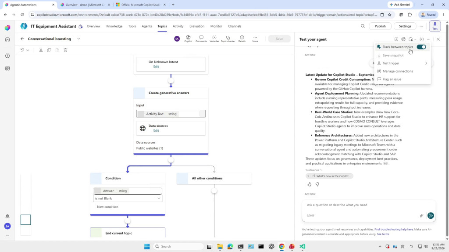Focus the 'Ask a question' chat input
Image resolution: width=449 pixels, height=252 pixels.
368,205
